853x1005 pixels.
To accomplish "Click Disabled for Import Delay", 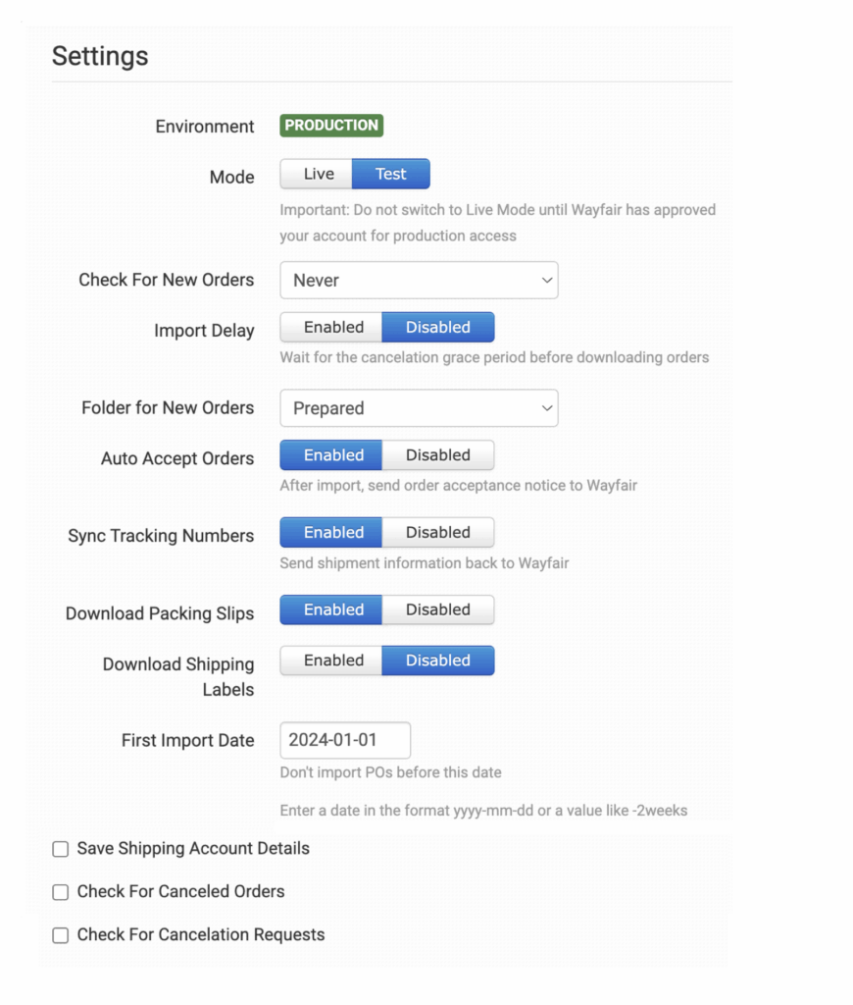I will (x=437, y=328).
